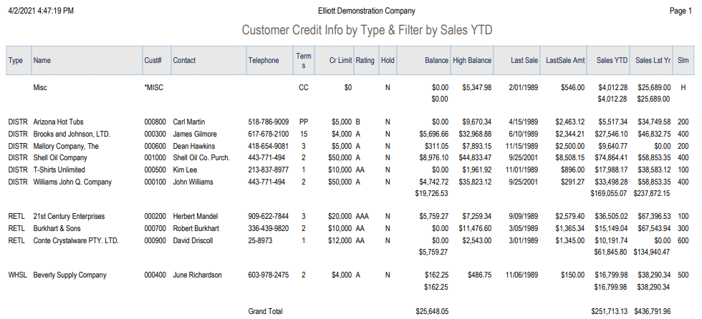702x319 pixels.
Task: Select the Cust# column header
Action: coord(152,61)
